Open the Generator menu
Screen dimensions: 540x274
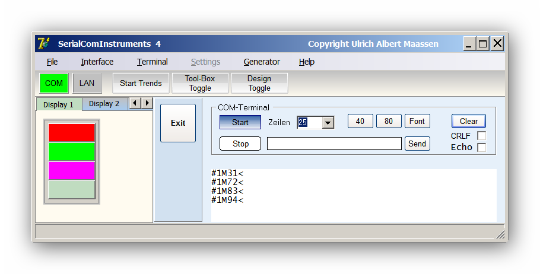(x=262, y=62)
